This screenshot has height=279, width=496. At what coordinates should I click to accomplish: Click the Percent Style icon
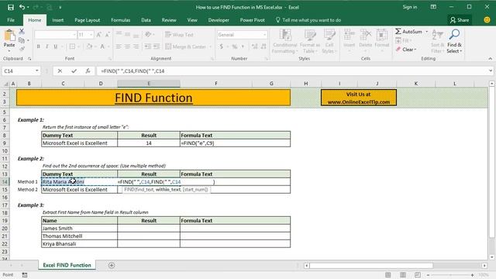point(234,46)
